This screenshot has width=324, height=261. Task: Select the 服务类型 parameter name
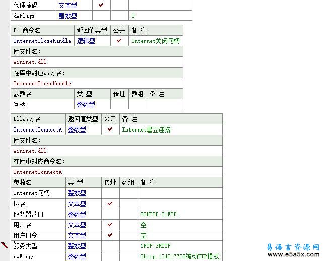[26, 246]
